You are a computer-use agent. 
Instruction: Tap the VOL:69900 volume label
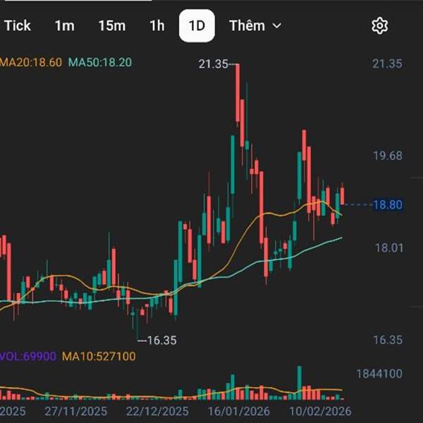(x=28, y=356)
